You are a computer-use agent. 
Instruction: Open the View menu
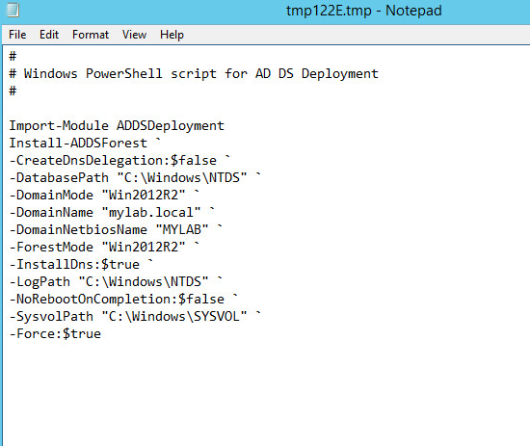coord(134,35)
